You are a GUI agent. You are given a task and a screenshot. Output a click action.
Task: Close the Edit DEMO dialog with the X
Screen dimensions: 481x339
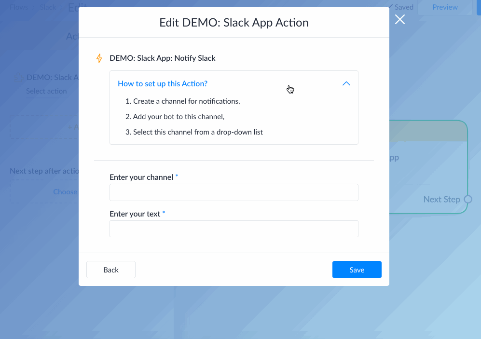click(x=400, y=19)
